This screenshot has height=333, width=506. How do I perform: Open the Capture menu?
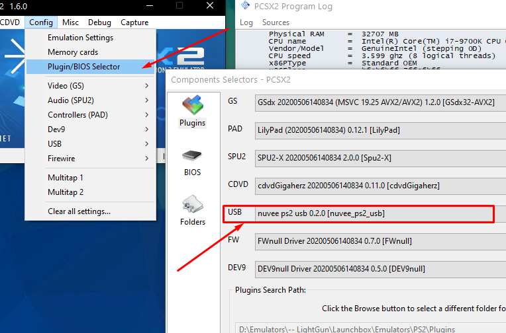click(x=134, y=22)
